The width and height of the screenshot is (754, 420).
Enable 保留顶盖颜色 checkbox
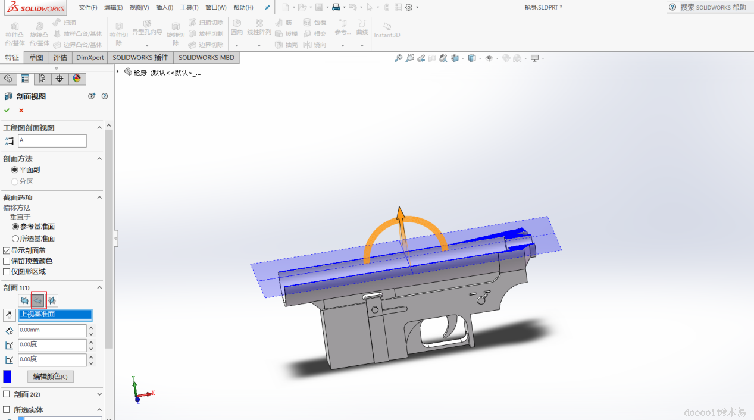[7, 261]
